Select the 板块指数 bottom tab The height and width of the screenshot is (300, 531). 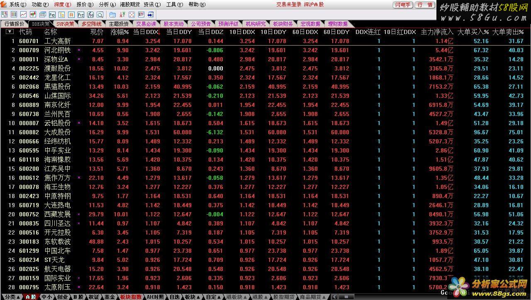[x=131, y=297]
